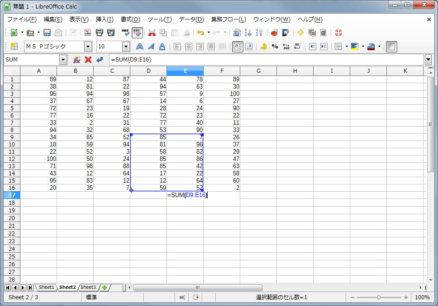This screenshot has width=438, height=306.
Task: Open the Function Wizard
Action: (77, 60)
